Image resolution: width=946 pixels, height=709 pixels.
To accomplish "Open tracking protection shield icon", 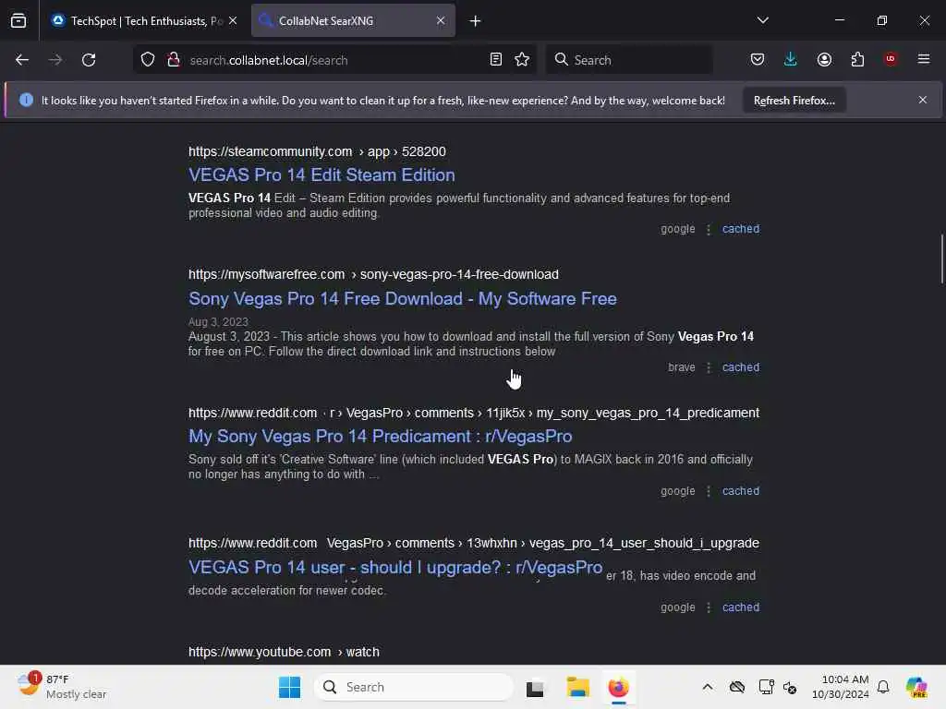I will click(x=148, y=60).
